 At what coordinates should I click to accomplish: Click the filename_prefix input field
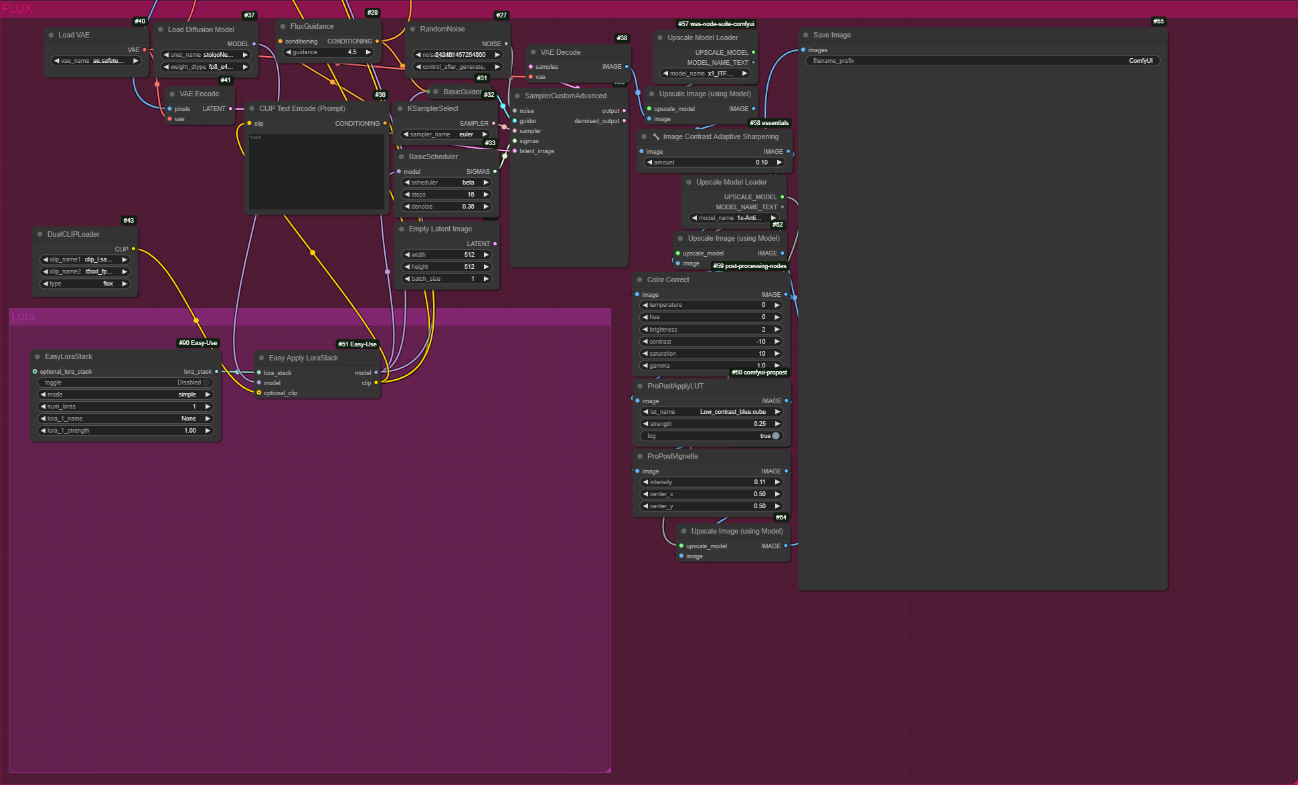tap(982, 61)
